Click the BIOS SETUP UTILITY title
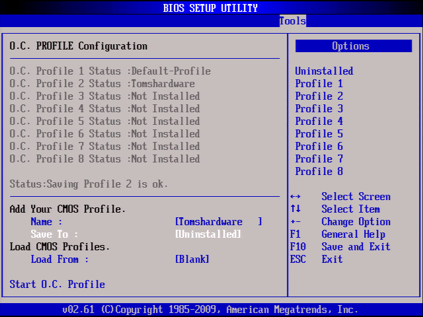Screen dimensions: 423x317 tap(210, 8)
